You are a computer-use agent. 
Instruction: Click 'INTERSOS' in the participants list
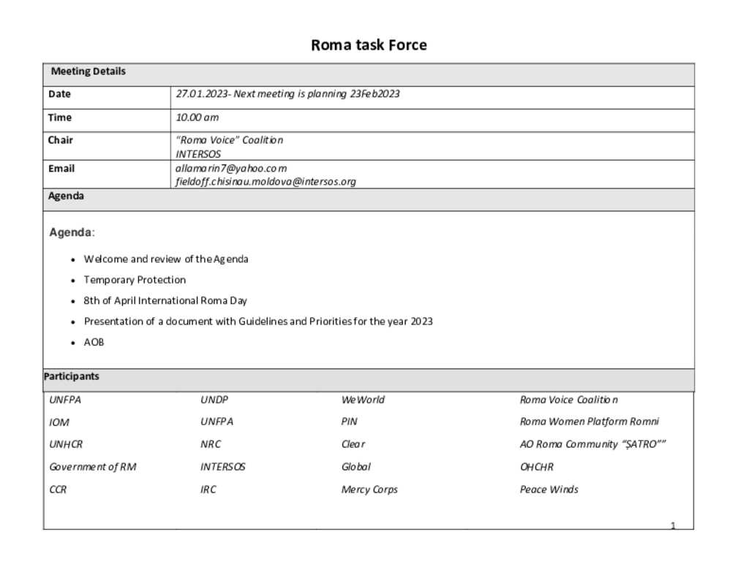222,467
